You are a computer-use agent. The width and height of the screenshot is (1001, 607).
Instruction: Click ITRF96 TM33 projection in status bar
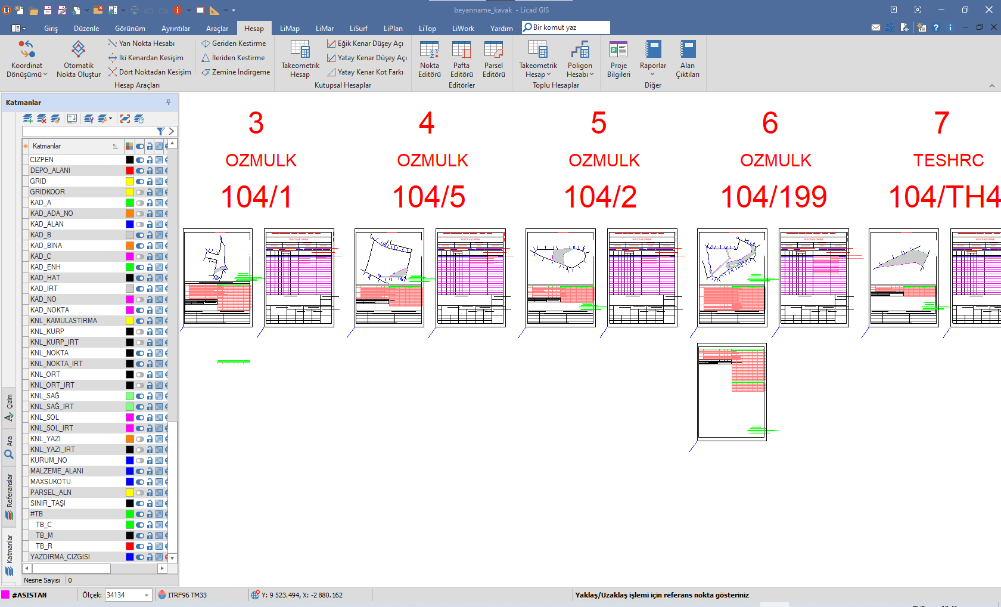tap(182, 595)
